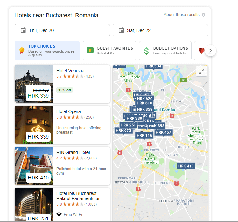Select the HRK 620 map price pin
The image size is (238, 222).
[x=145, y=98]
